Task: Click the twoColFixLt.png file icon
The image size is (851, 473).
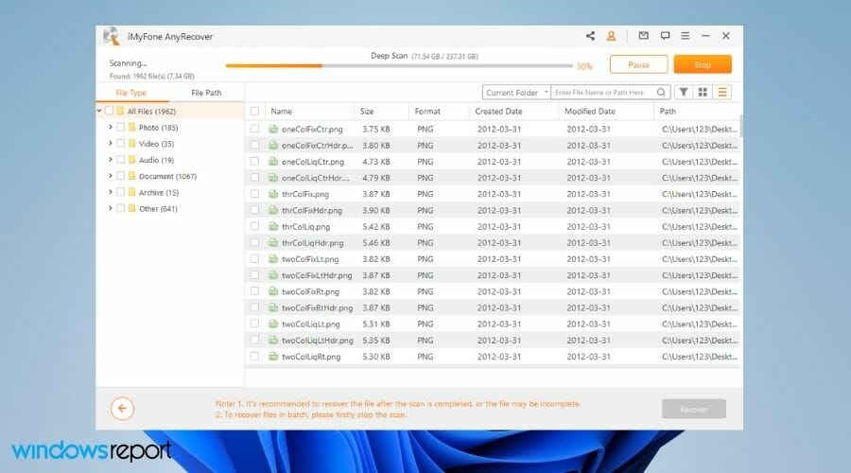Action: coord(273,259)
